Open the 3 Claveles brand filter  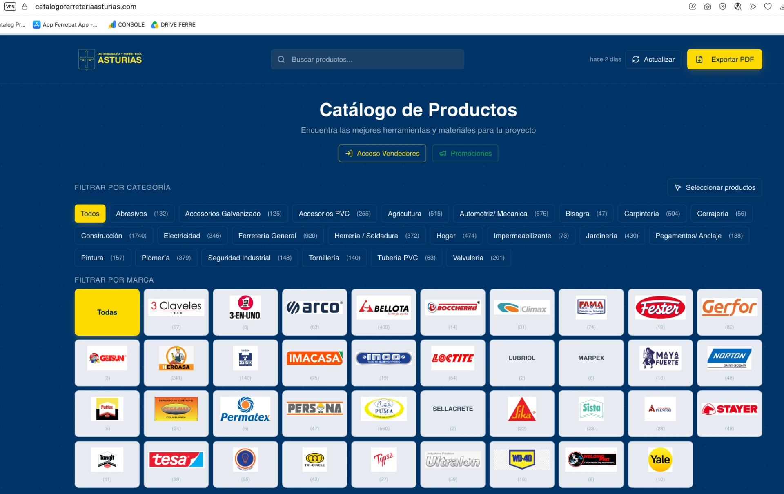(176, 312)
